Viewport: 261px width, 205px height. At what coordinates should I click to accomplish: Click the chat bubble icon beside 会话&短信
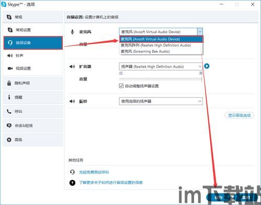[x=9, y=126]
